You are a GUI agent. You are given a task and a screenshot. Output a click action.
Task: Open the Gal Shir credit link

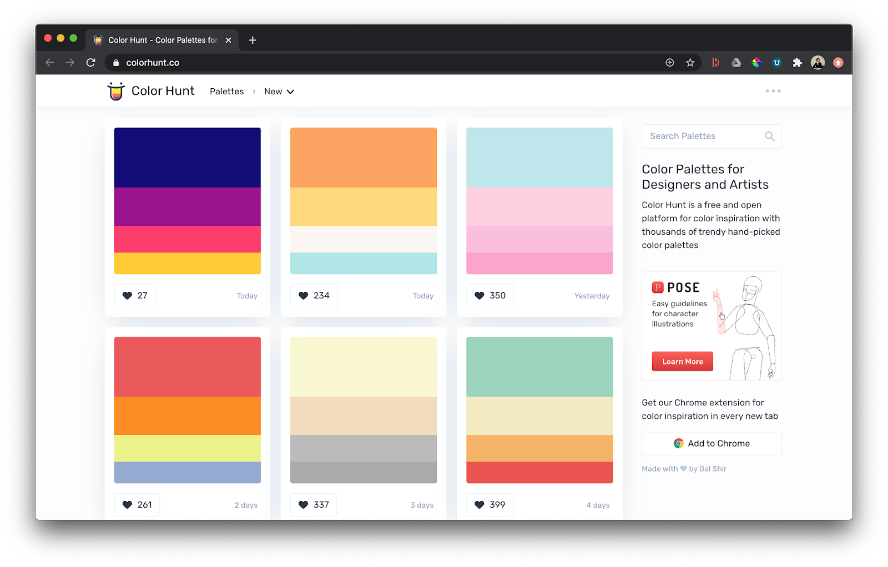713,469
